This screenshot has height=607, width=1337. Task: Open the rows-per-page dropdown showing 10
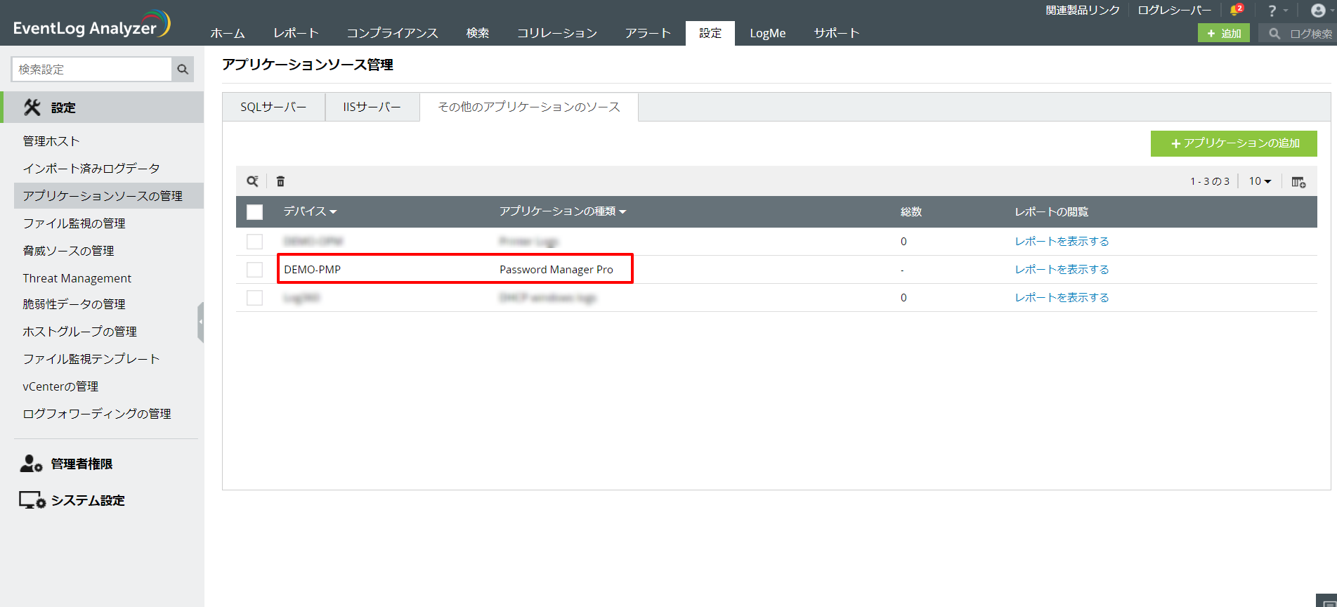pyautogui.click(x=1260, y=181)
